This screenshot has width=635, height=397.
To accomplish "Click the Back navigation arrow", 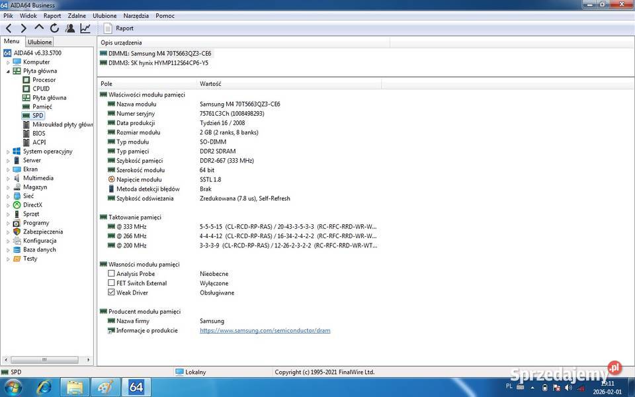I will (x=9, y=28).
